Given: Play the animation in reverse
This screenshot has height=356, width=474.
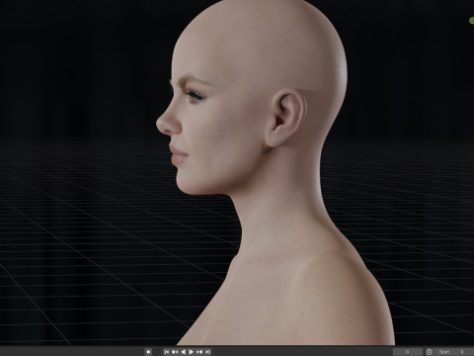Looking at the screenshot, I should (x=183, y=352).
